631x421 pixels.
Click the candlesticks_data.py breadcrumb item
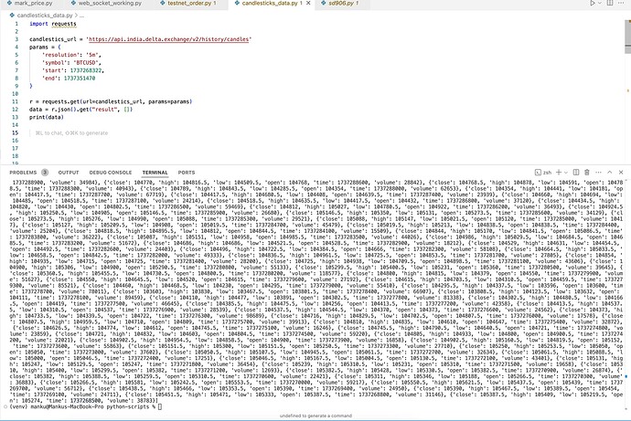45,16
